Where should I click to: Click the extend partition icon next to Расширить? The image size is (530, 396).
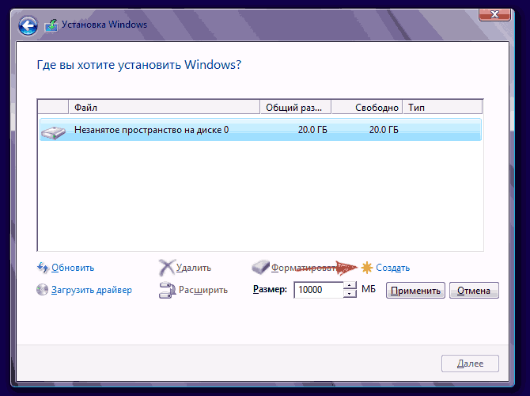pyautogui.click(x=168, y=290)
